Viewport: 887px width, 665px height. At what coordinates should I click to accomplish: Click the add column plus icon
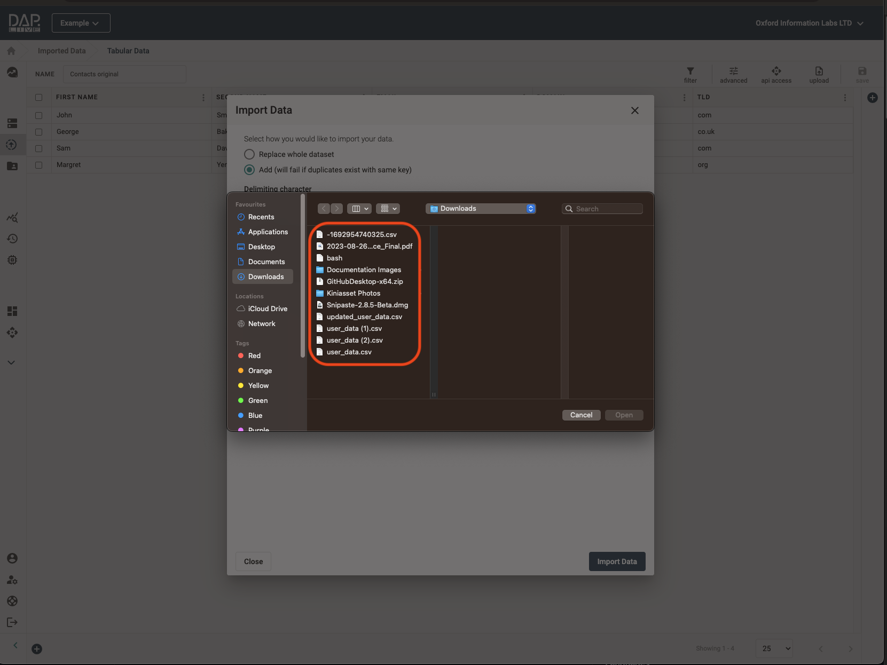872,98
